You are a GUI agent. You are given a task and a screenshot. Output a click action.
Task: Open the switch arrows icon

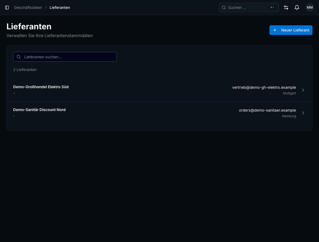286,8
